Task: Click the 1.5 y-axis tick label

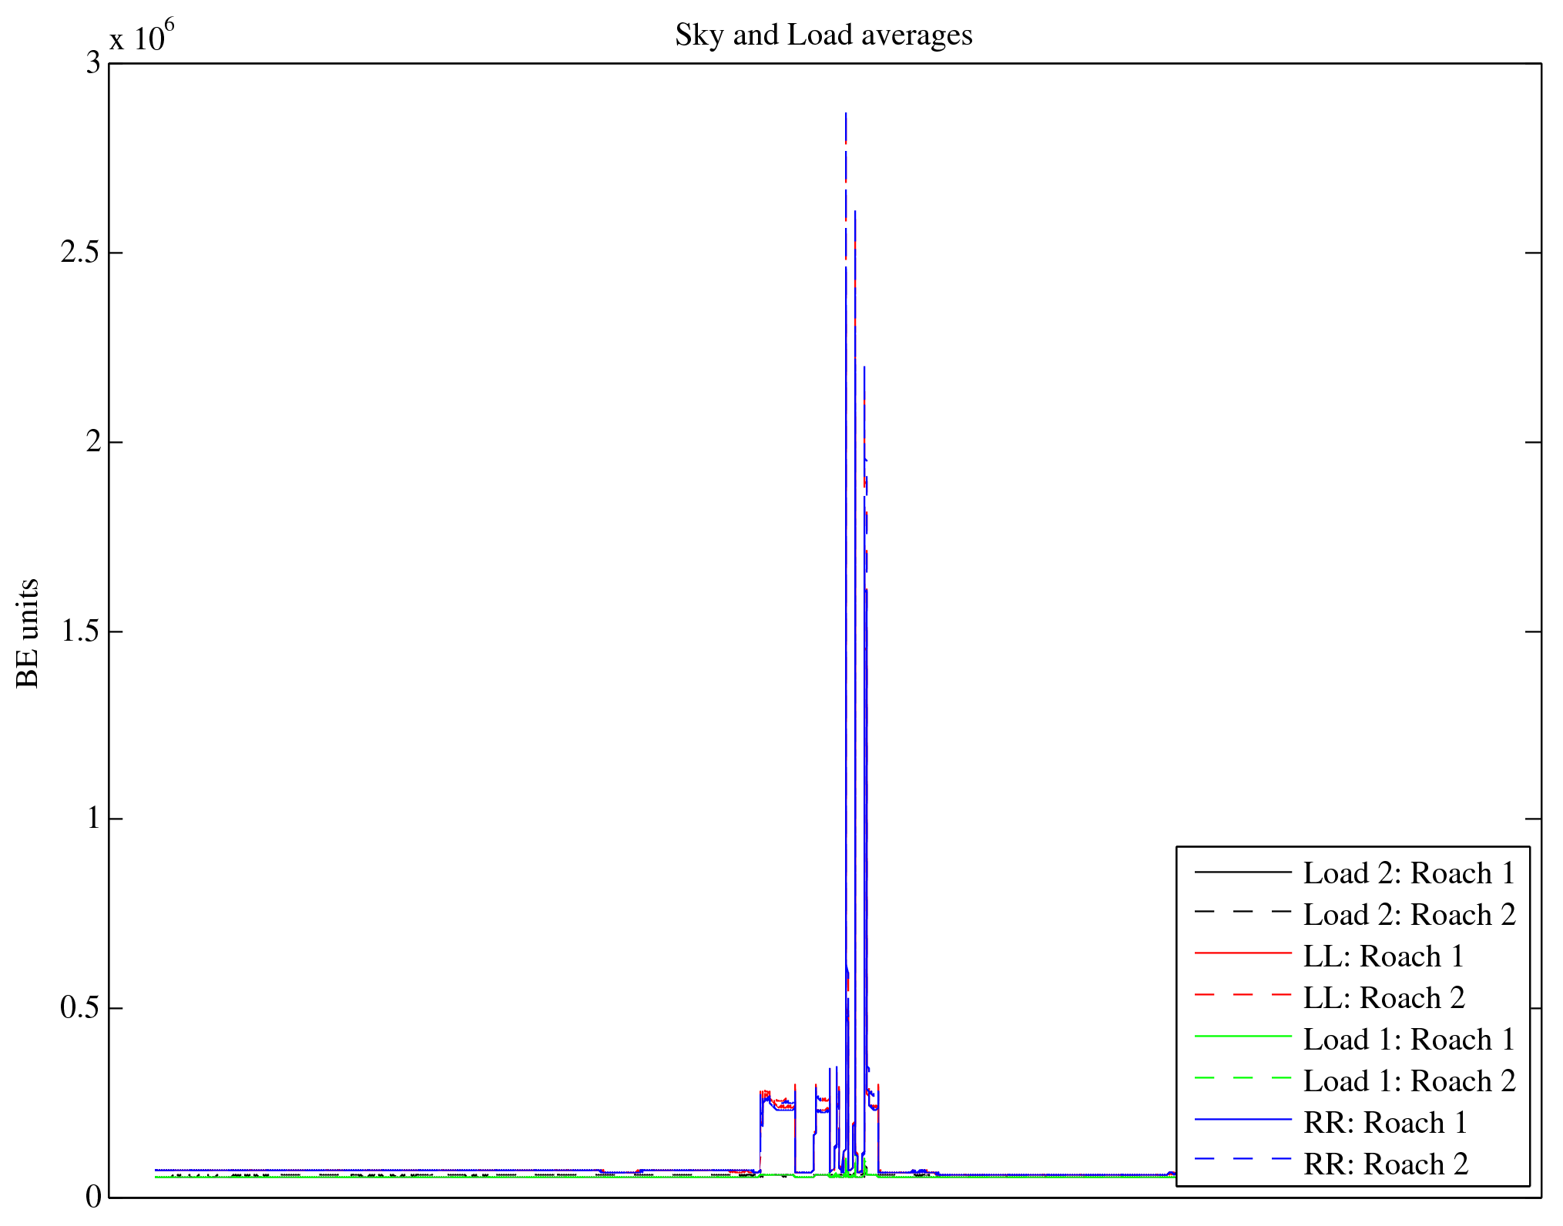Action: (80, 631)
